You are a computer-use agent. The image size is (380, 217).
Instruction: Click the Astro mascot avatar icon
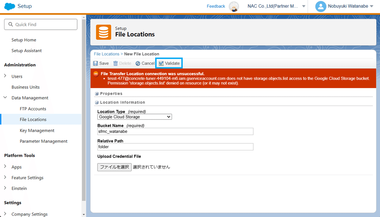click(234, 6)
